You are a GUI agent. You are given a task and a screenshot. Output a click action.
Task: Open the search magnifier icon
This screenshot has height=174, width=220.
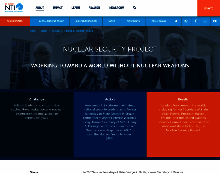tap(135, 8)
